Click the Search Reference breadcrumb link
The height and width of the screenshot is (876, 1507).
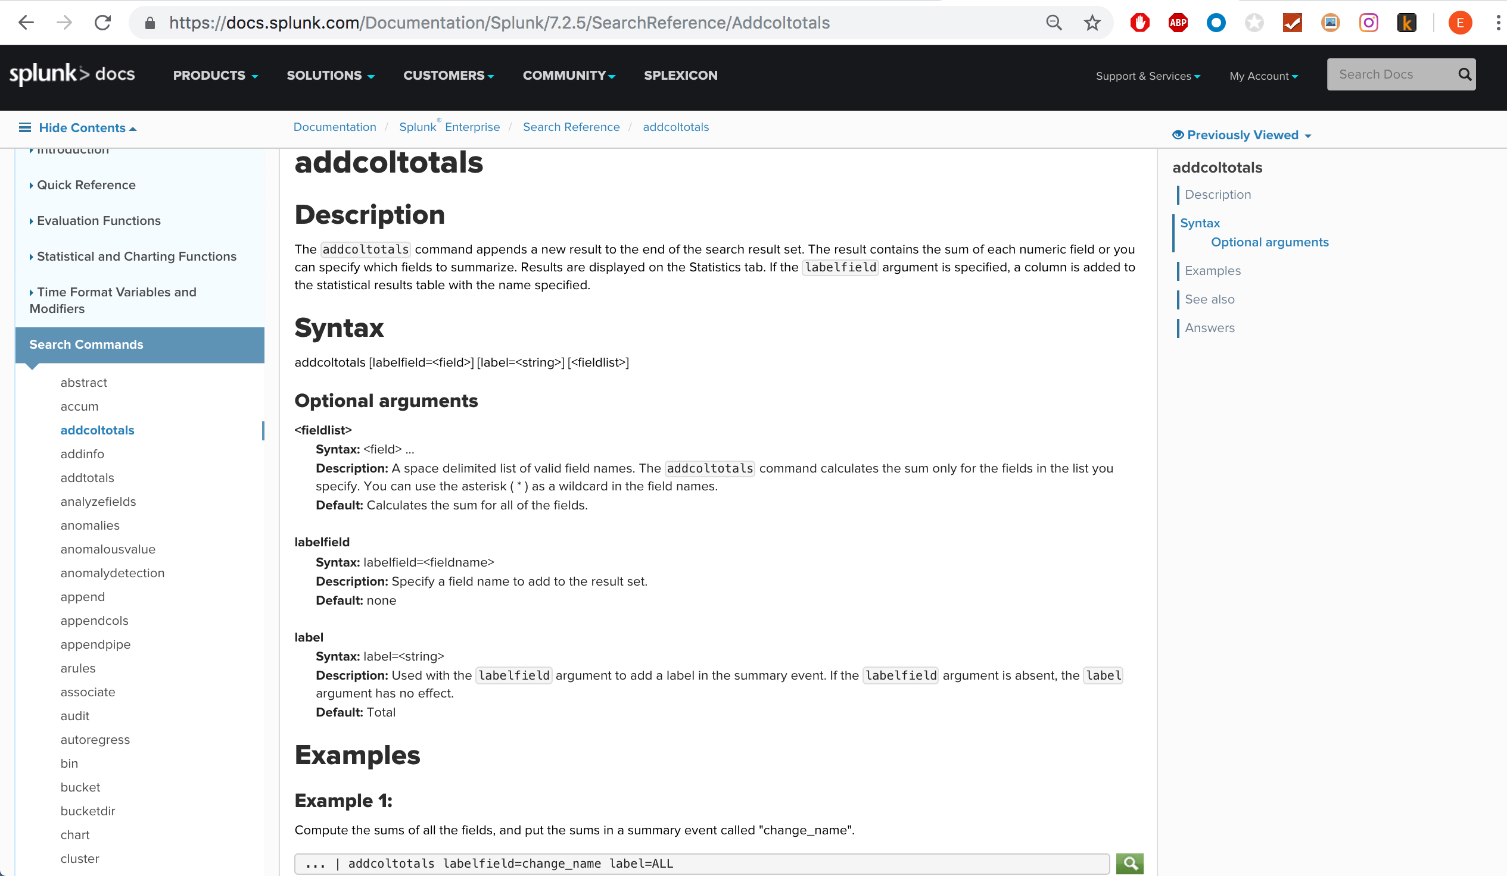click(x=571, y=127)
